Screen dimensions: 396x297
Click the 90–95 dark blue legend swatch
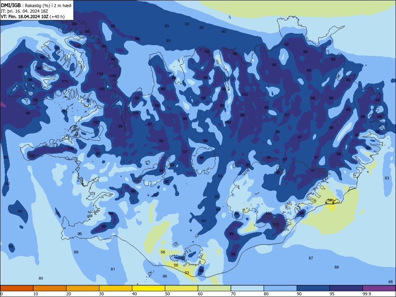pos(313,288)
